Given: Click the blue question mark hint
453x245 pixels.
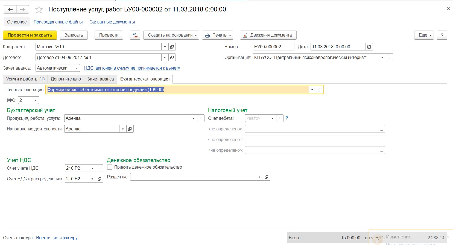Looking at the screenshot, I should (287, 118).
